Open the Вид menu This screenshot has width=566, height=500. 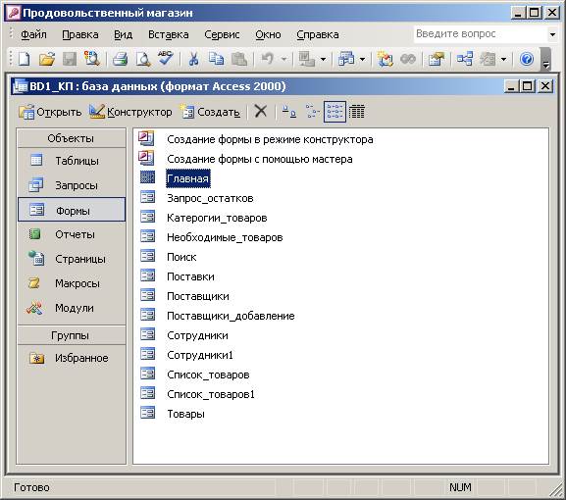[123, 34]
